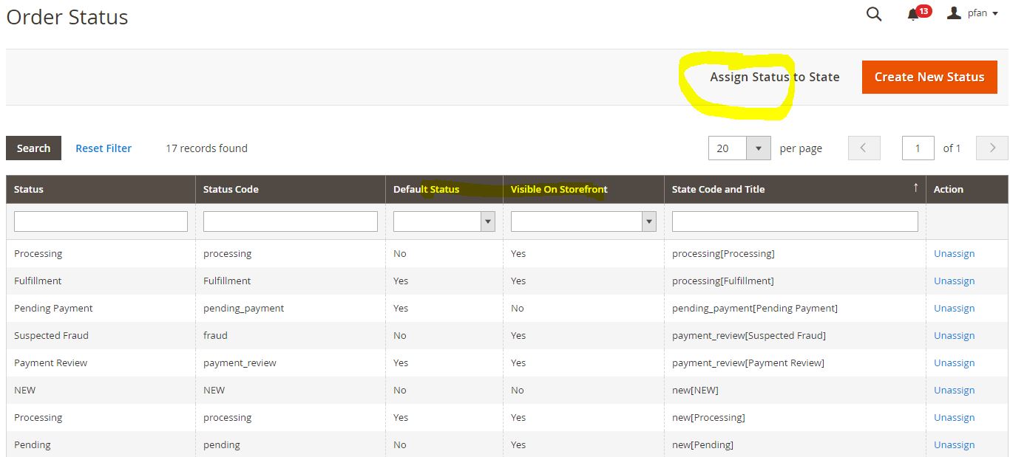Open the global search magnifier
The width and height of the screenshot is (1010, 457).
pyautogui.click(x=873, y=13)
